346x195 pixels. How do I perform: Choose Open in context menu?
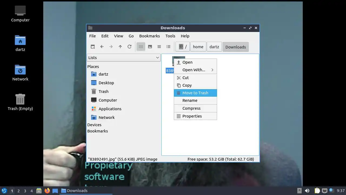click(195, 62)
